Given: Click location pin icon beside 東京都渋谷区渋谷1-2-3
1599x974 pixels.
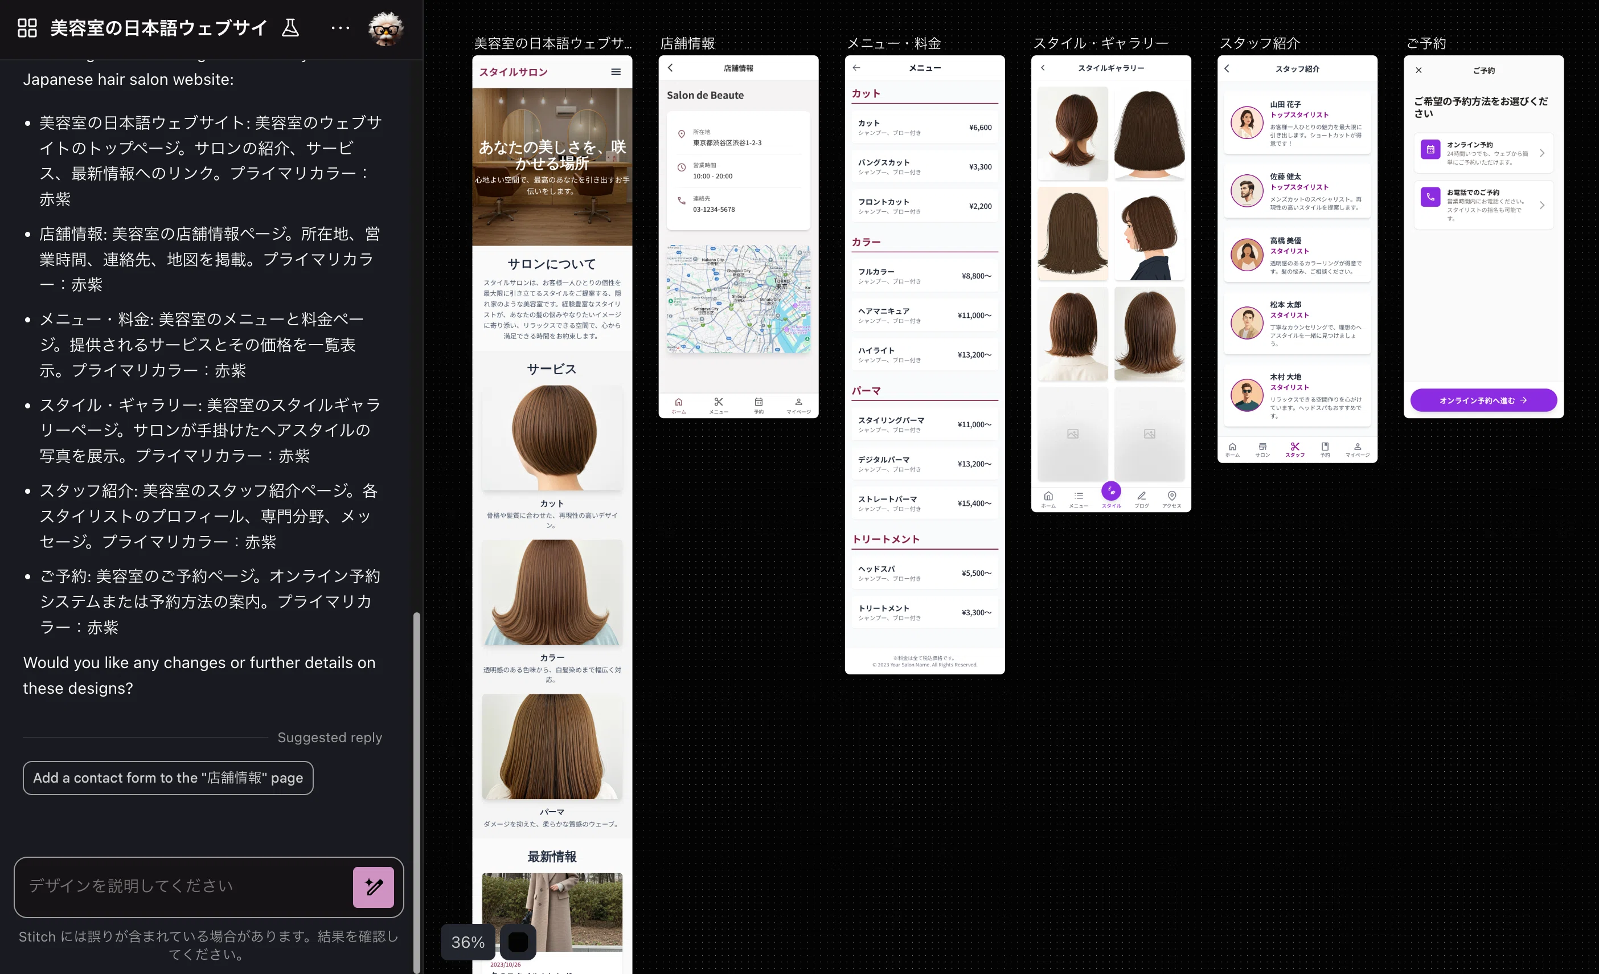Looking at the screenshot, I should [x=682, y=134].
